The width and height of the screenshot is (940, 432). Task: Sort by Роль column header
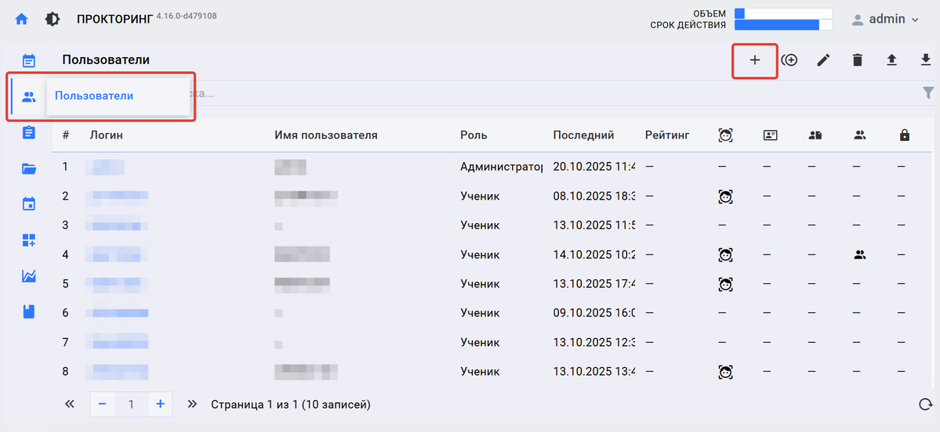click(474, 135)
